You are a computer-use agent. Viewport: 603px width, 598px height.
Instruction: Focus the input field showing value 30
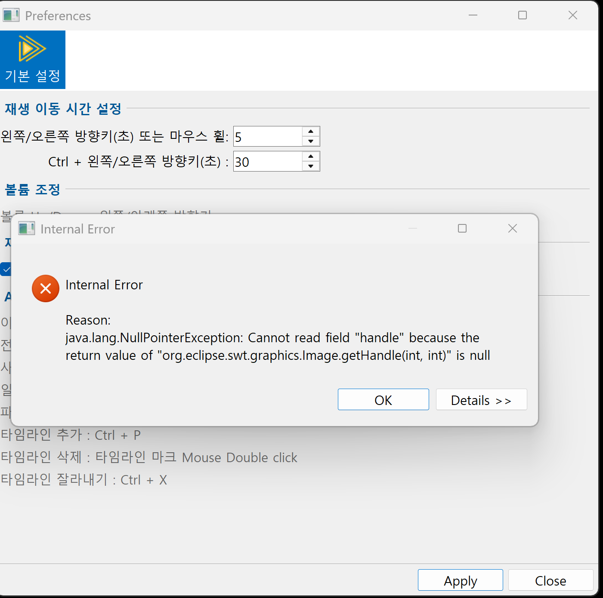coord(268,162)
